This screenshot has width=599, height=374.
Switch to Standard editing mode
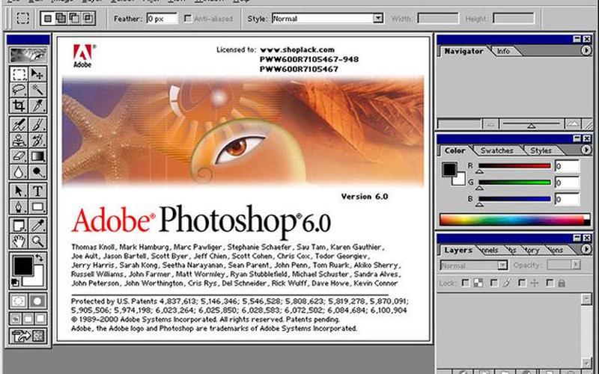click(x=18, y=301)
